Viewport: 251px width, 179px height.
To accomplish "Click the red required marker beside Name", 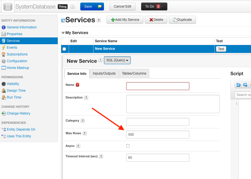I will (77, 85).
